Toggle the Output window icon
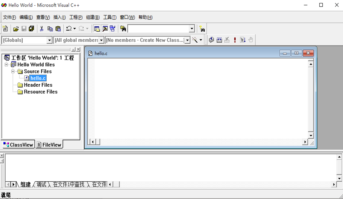 pyautogui.click(x=105, y=29)
